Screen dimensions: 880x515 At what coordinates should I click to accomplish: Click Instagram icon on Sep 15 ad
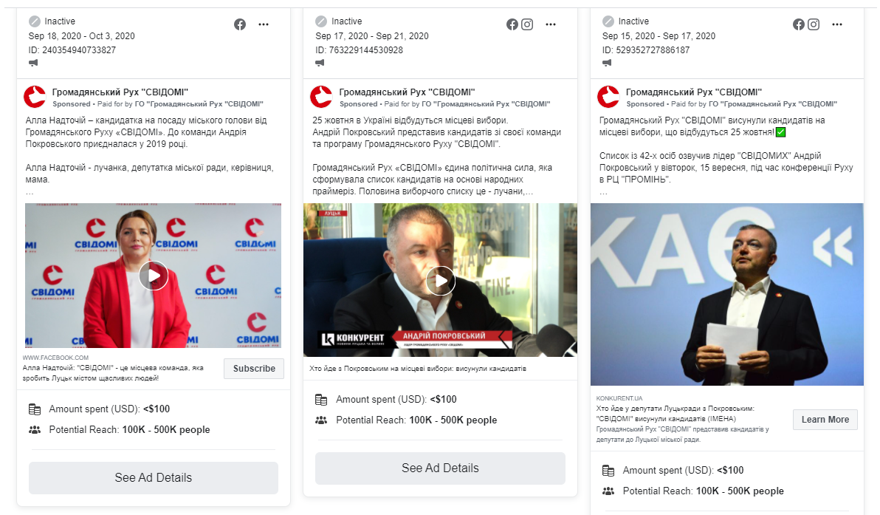pyautogui.click(x=814, y=24)
